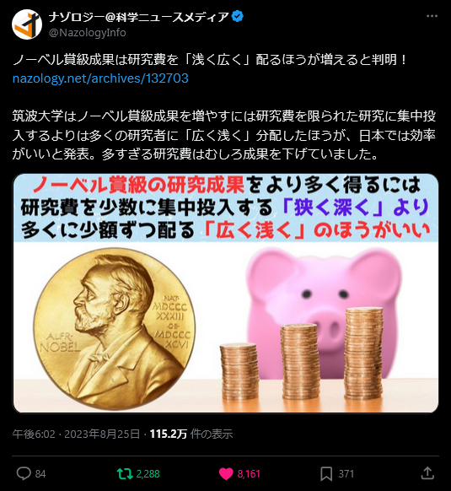Screen dimensions: 451x491
Task: Open the three-dot more options menu
Action: coord(432,16)
